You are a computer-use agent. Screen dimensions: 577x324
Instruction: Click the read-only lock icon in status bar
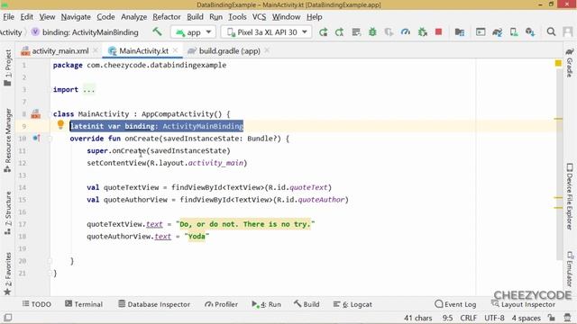point(551,318)
